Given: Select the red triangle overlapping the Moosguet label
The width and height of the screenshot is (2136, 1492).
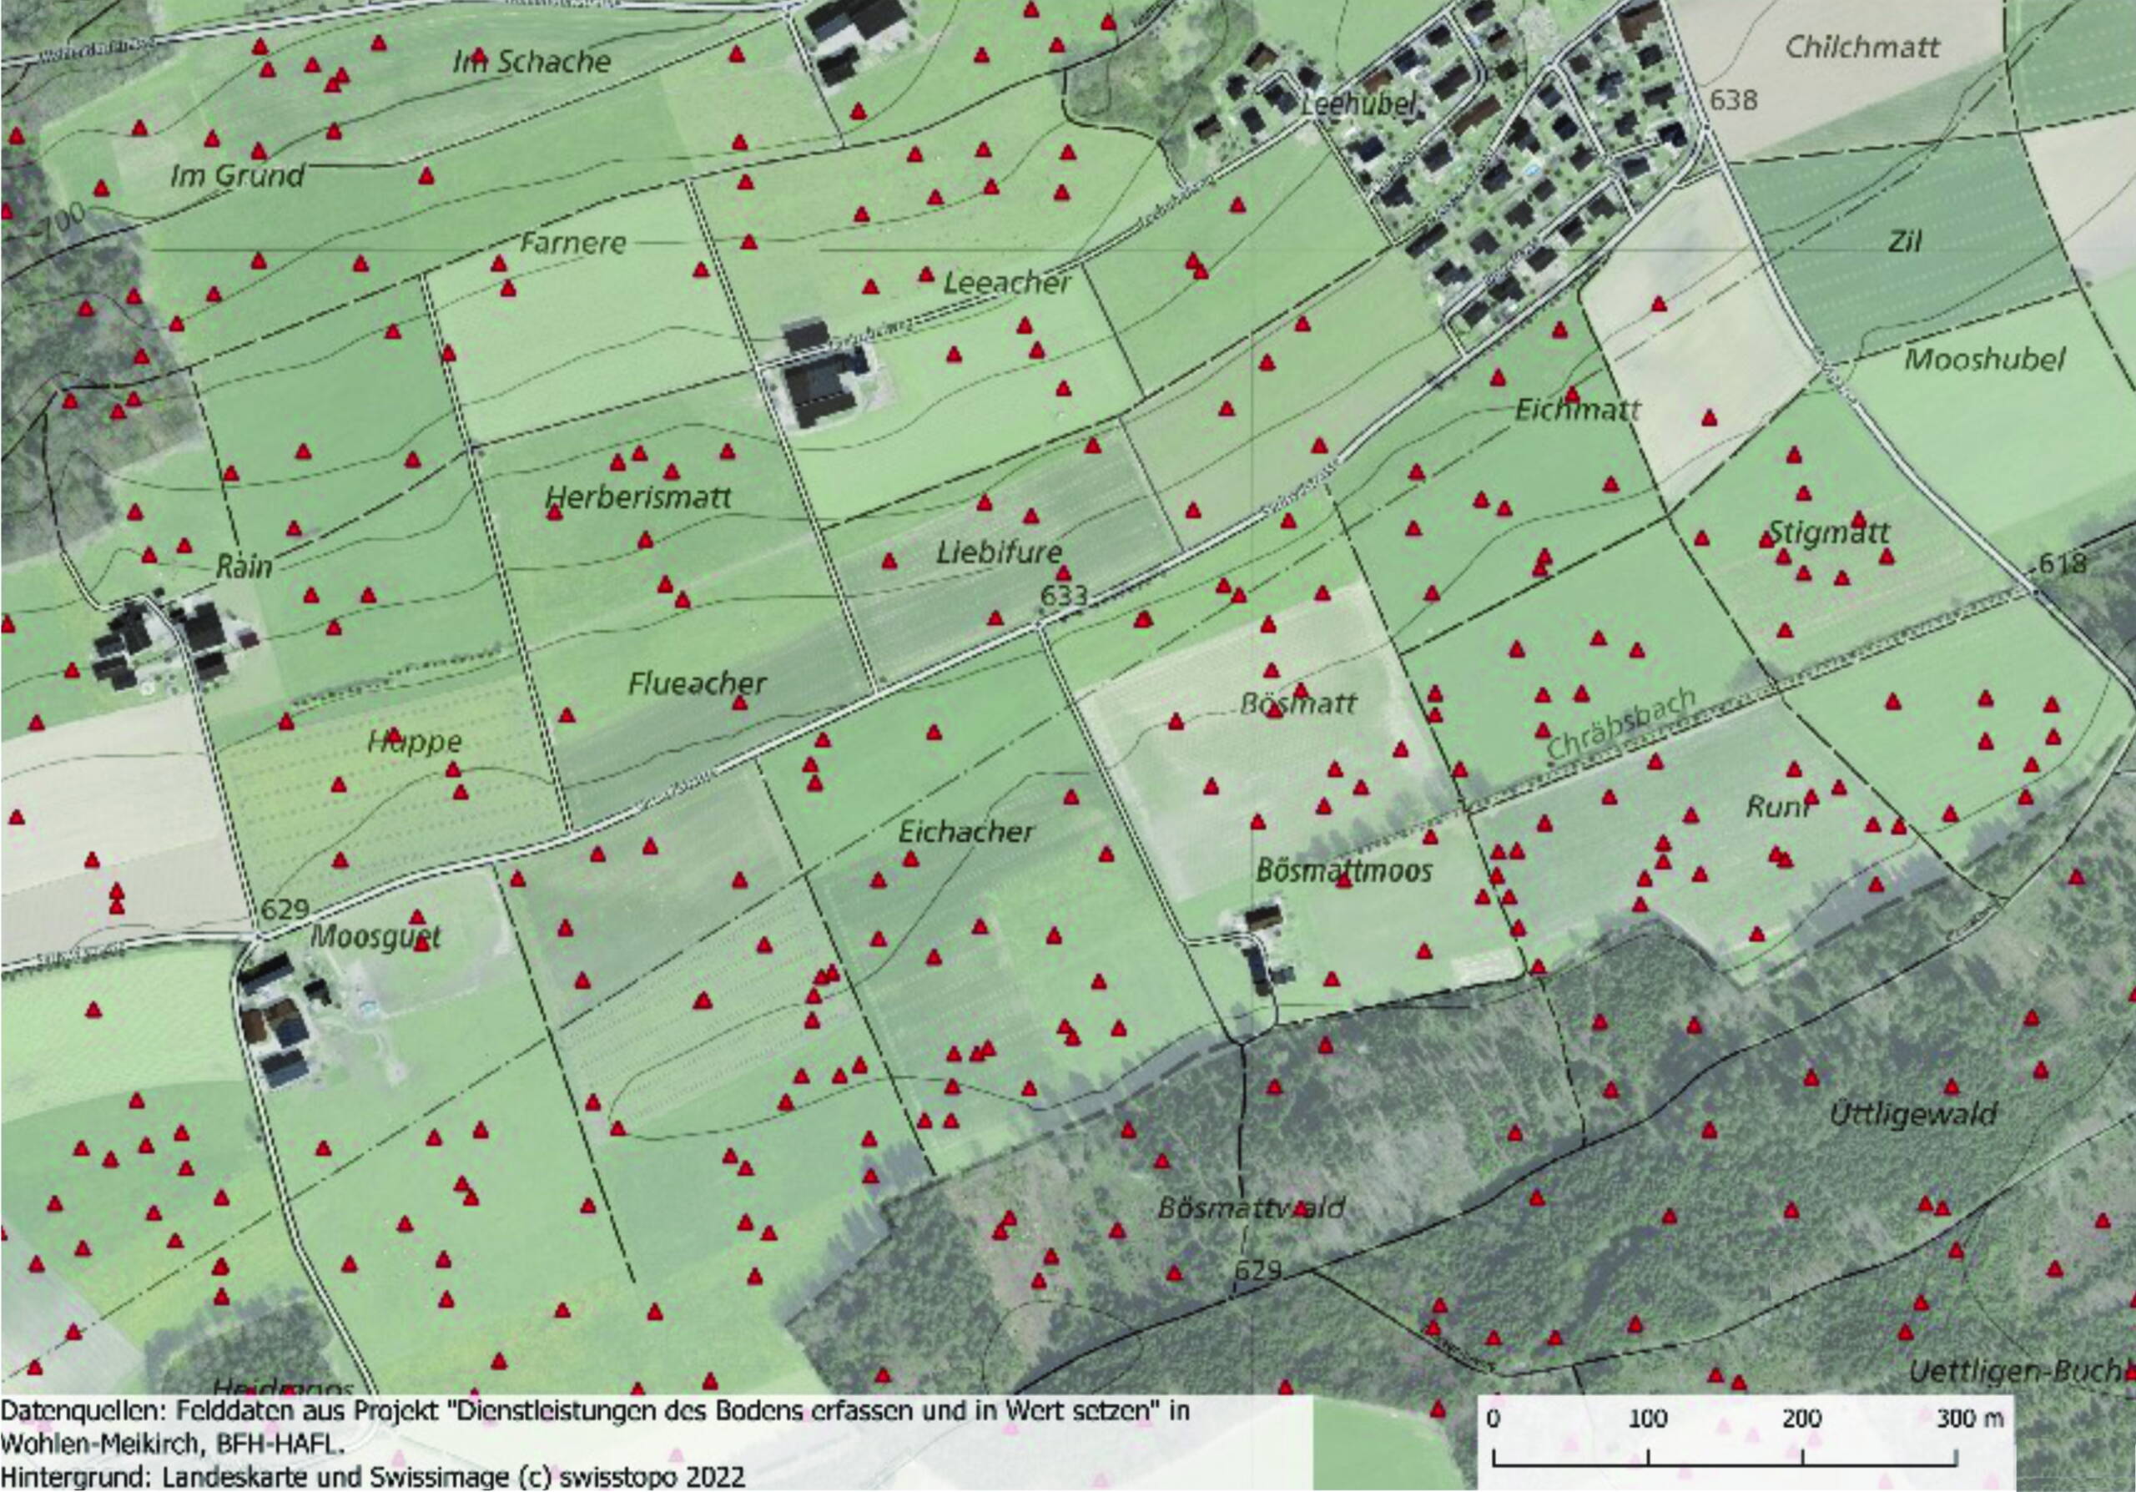Looking at the screenshot, I should coord(421,941).
